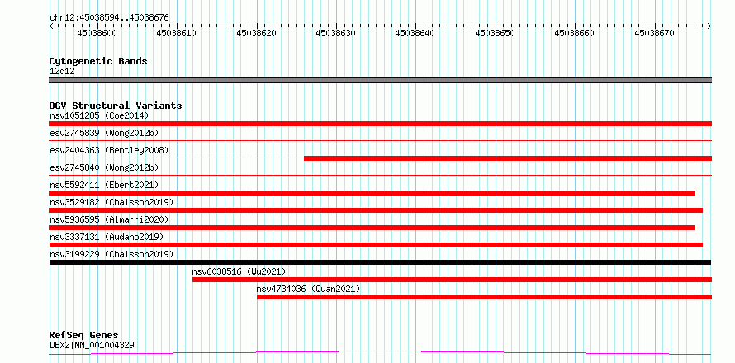The height and width of the screenshot is (363, 735).
Task: Select the RefSeq Genes track heading
Action: coord(84,336)
